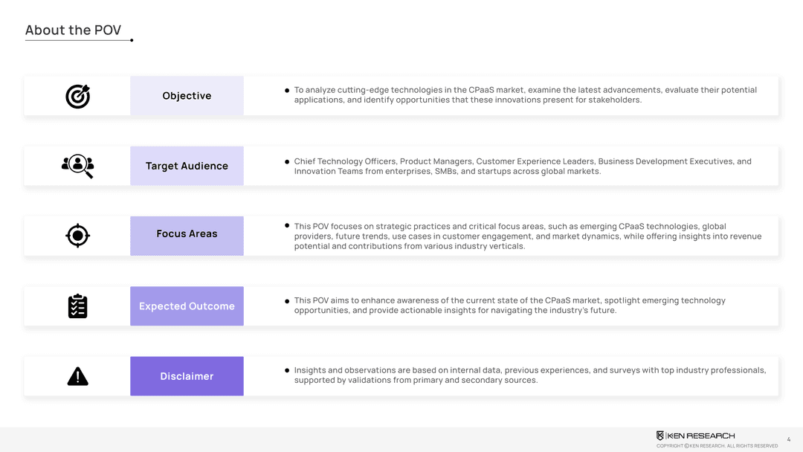Select the Focus Areas label box
The width and height of the screenshot is (803, 452).
(x=187, y=236)
